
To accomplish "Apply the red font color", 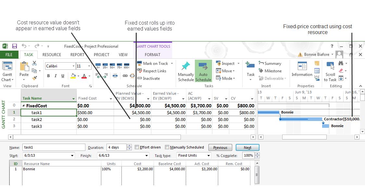I will click(84, 76).
